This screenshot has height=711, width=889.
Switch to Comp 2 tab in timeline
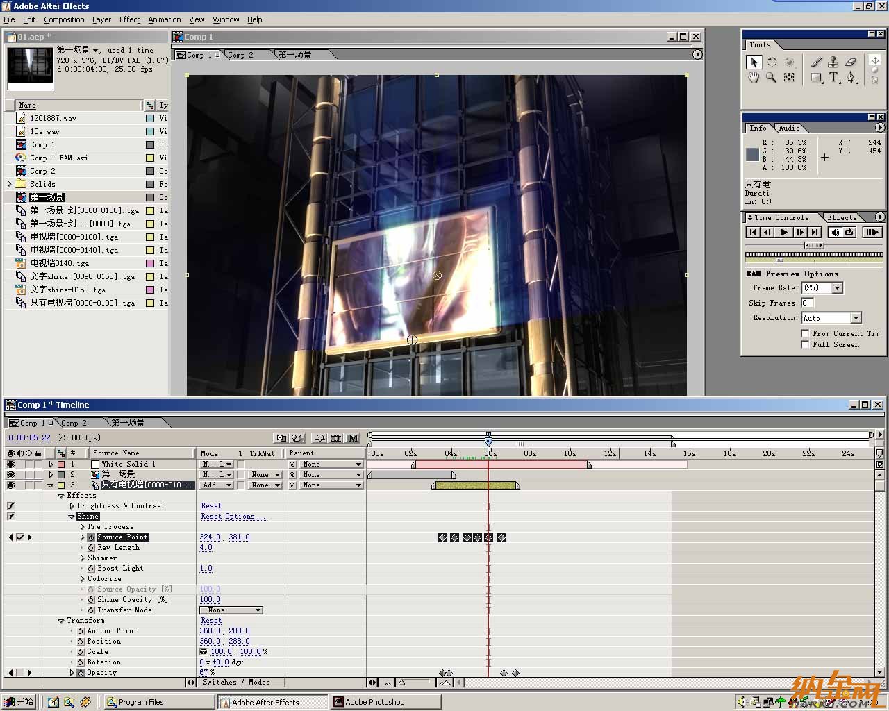pyautogui.click(x=74, y=423)
